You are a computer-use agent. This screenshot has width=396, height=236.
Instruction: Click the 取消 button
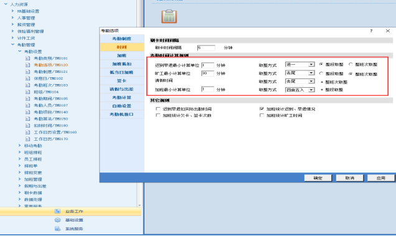point(349,178)
